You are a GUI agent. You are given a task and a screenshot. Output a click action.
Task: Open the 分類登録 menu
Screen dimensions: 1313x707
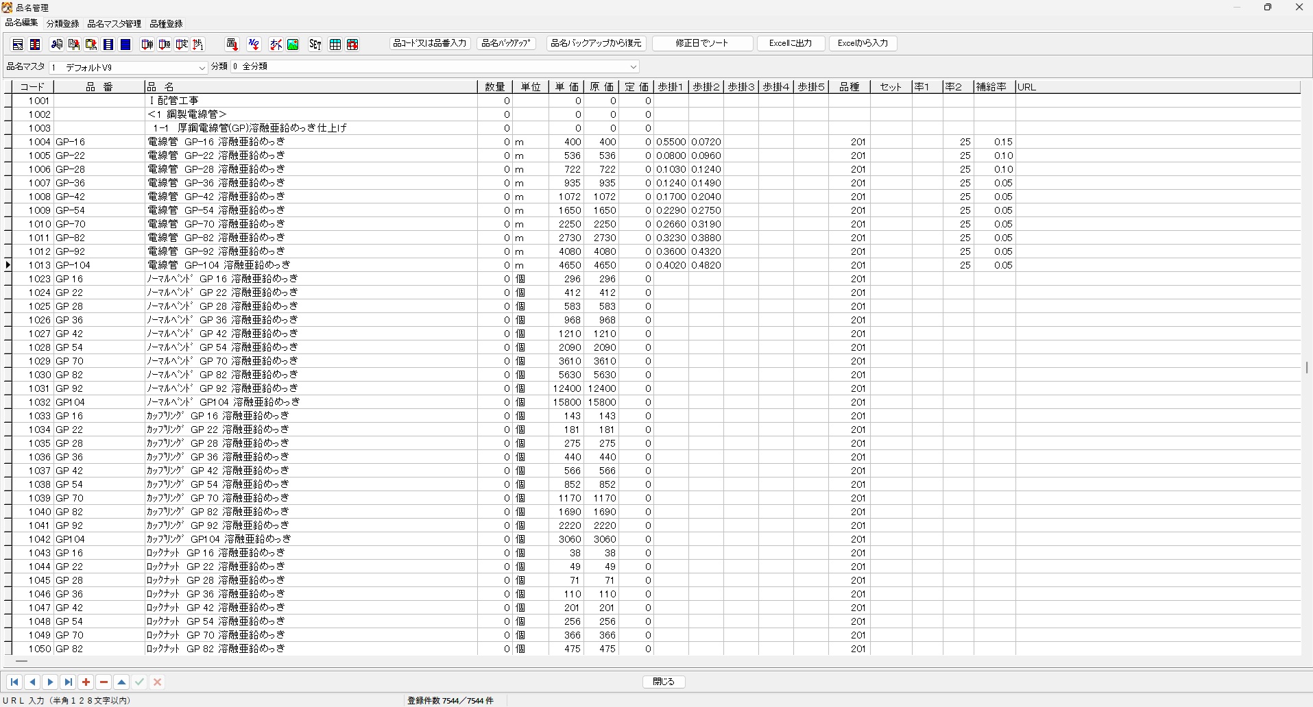62,23
